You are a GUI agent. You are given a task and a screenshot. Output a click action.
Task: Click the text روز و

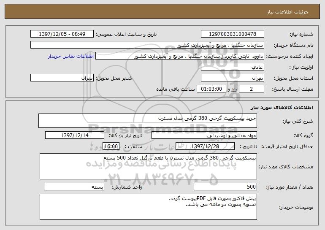[232, 89]
